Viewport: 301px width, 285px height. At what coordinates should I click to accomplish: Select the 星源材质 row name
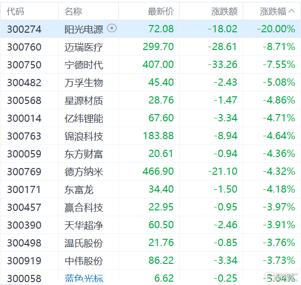84,101
